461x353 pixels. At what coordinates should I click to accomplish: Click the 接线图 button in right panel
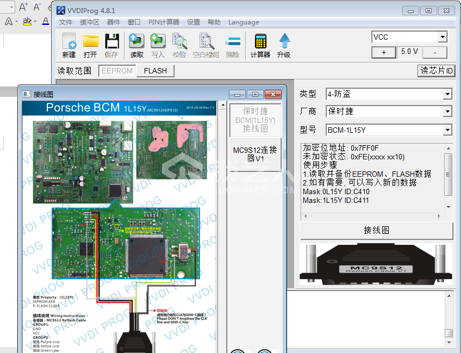click(x=377, y=231)
